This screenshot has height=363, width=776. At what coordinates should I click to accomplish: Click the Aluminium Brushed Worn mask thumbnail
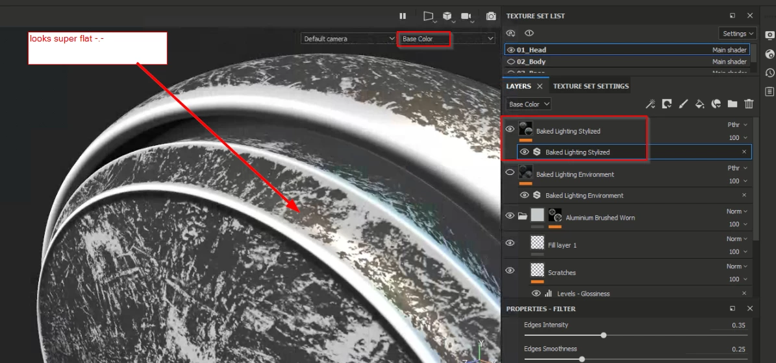555,215
